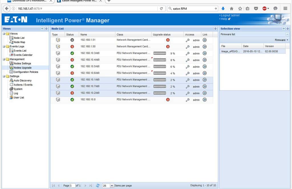
Task: Go to previous page of node list
Action: coord(59,186)
